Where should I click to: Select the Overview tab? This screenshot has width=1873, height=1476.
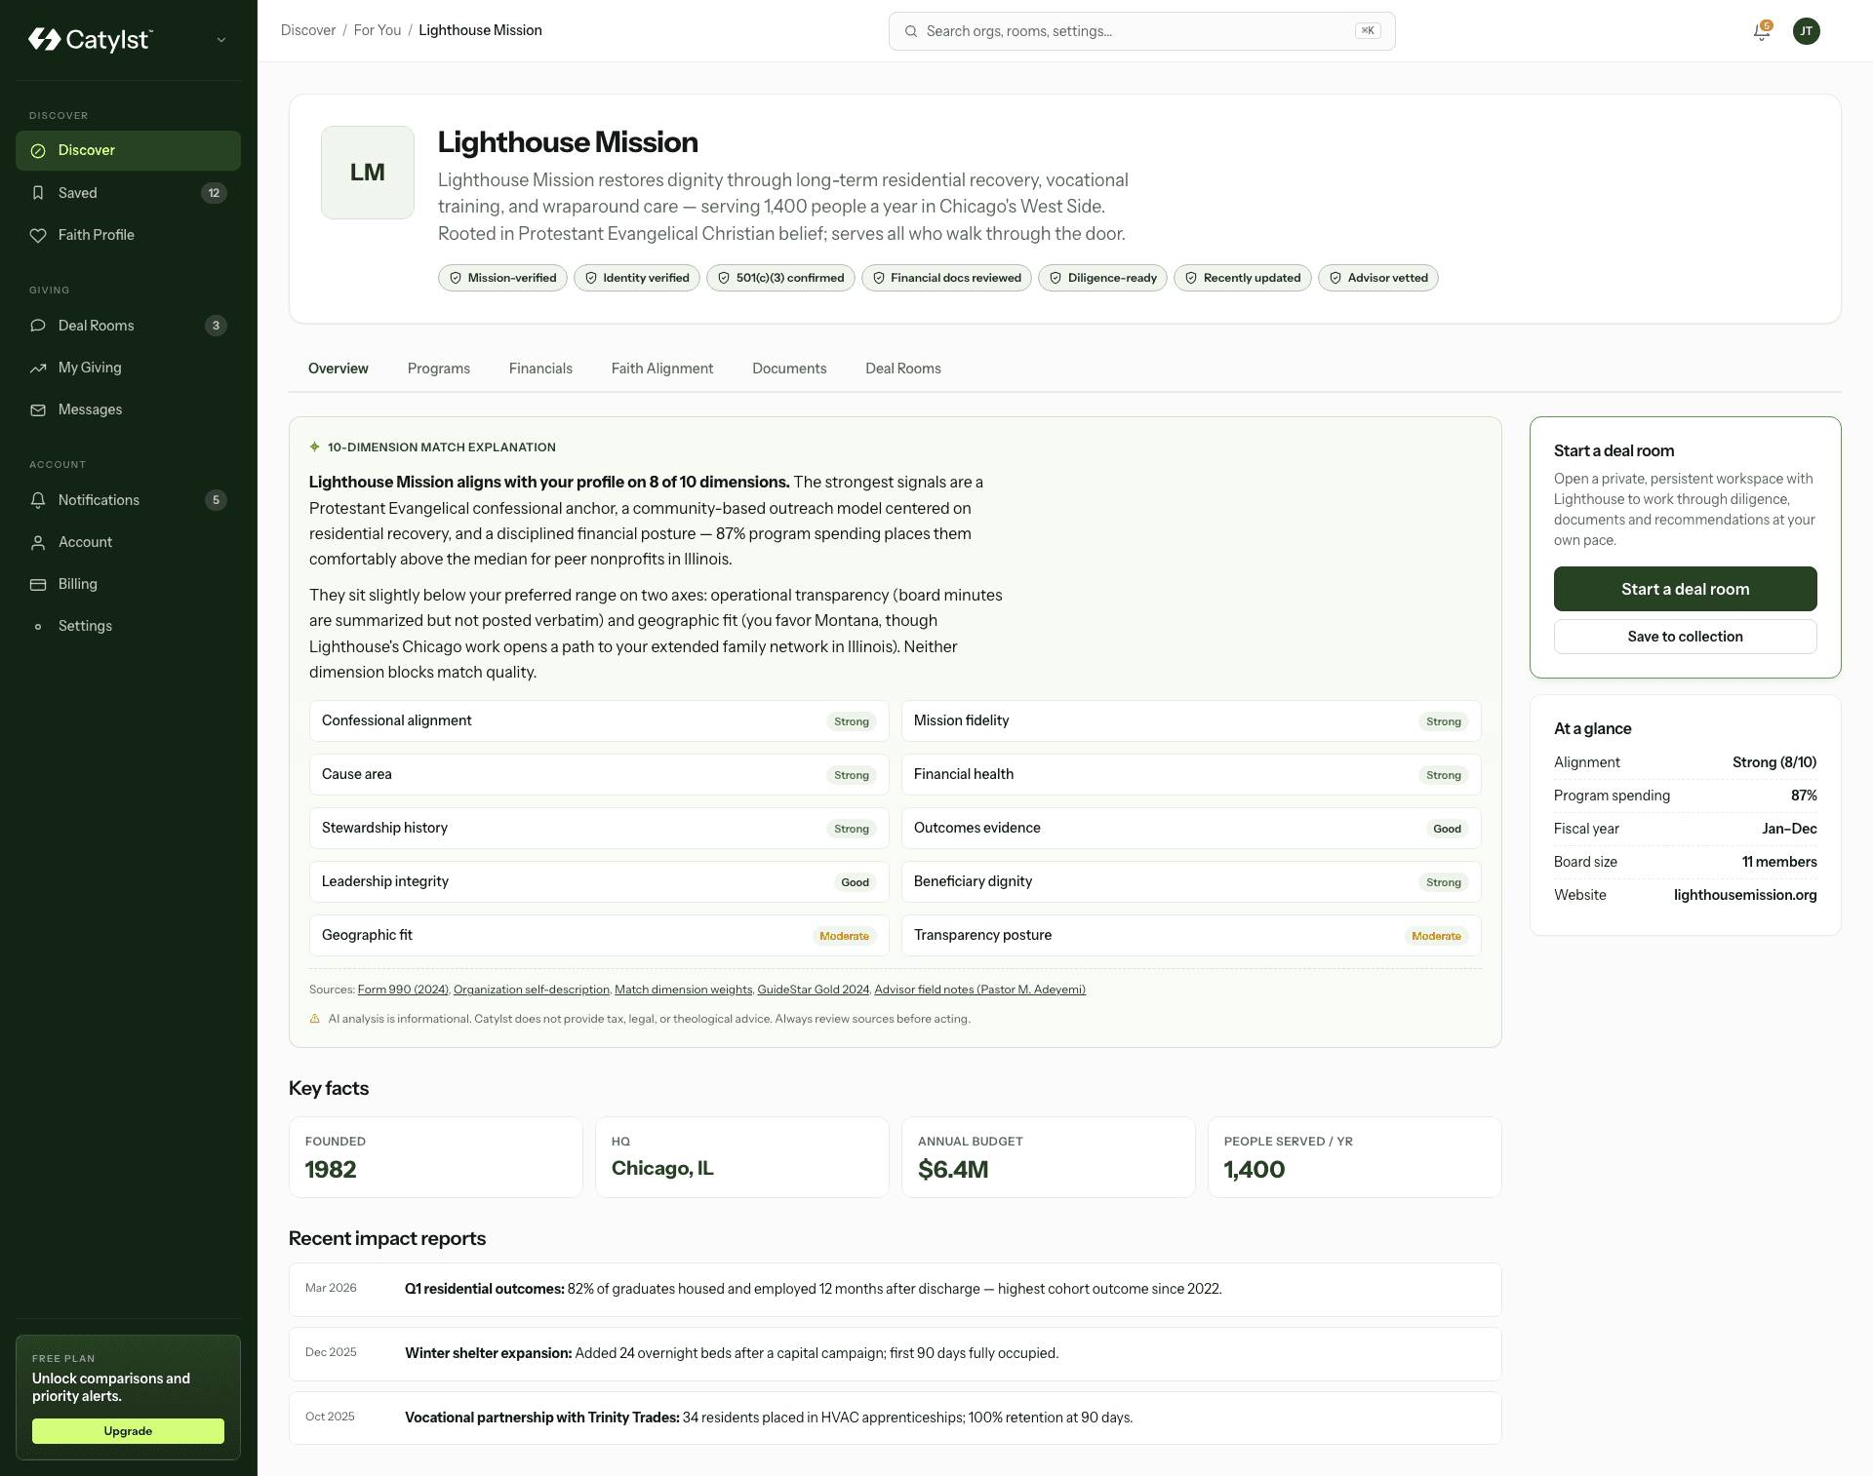[x=339, y=369]
